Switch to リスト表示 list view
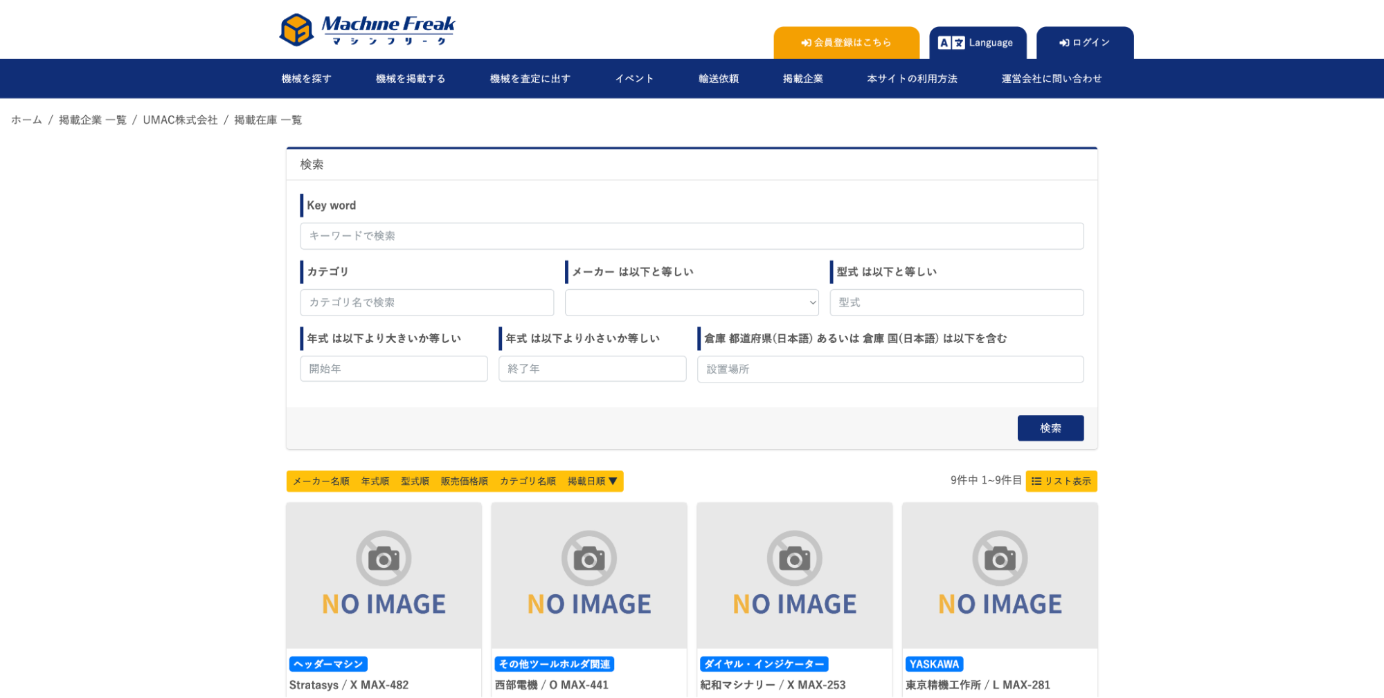 pyautogui.click(x=1061, y=481)
